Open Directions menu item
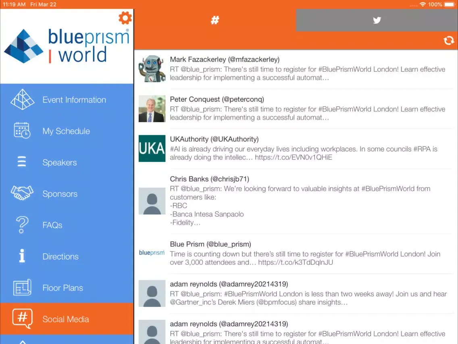 coord(67,256)
